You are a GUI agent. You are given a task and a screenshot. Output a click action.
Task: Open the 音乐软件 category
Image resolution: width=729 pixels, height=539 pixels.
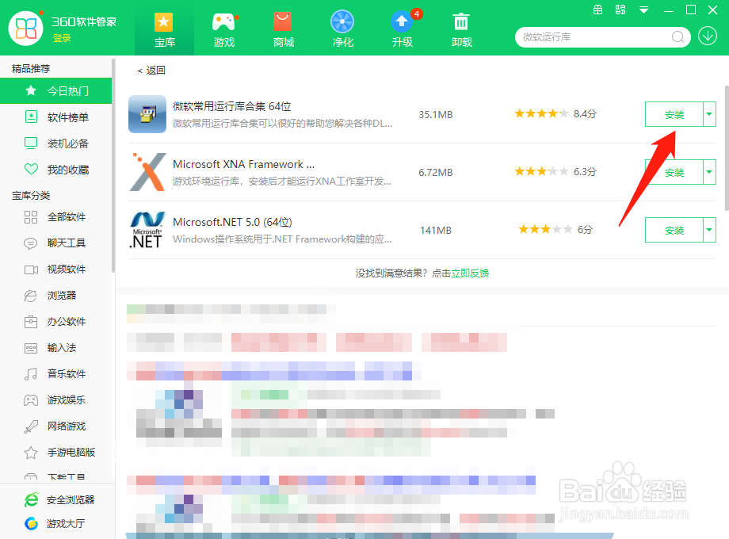67,373
